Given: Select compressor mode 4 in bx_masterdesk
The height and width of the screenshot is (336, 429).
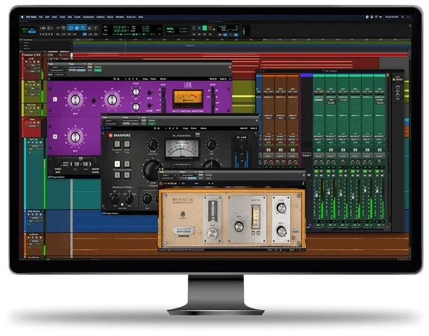Looking at the screenshot, I should (x=127, y=175).
